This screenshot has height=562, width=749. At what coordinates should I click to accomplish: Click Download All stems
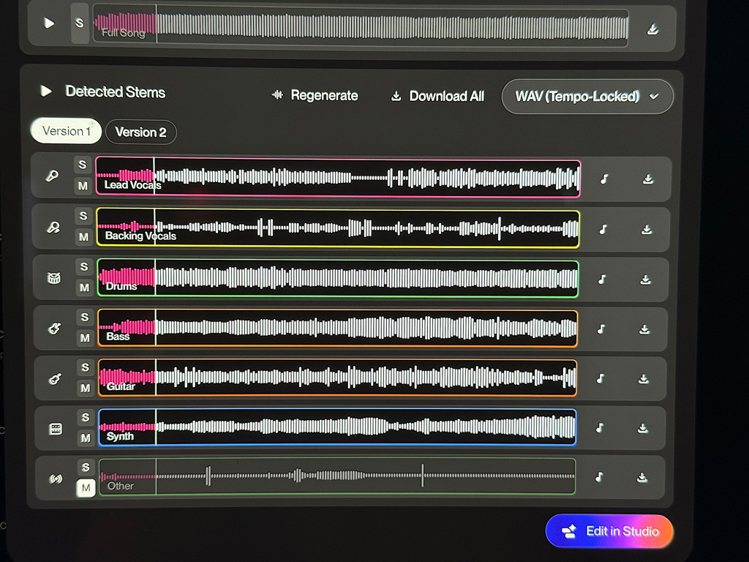(x=437, y=96)
